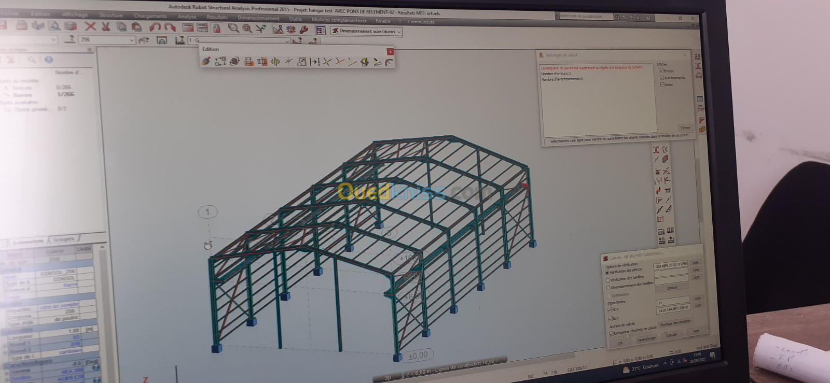Select the Cut scissors icon
Viewport: 830px width, 383px height.
pos(105,26)
